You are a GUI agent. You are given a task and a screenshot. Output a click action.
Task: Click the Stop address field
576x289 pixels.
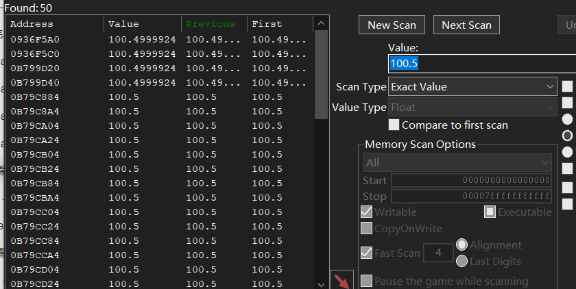pos(471,196)
